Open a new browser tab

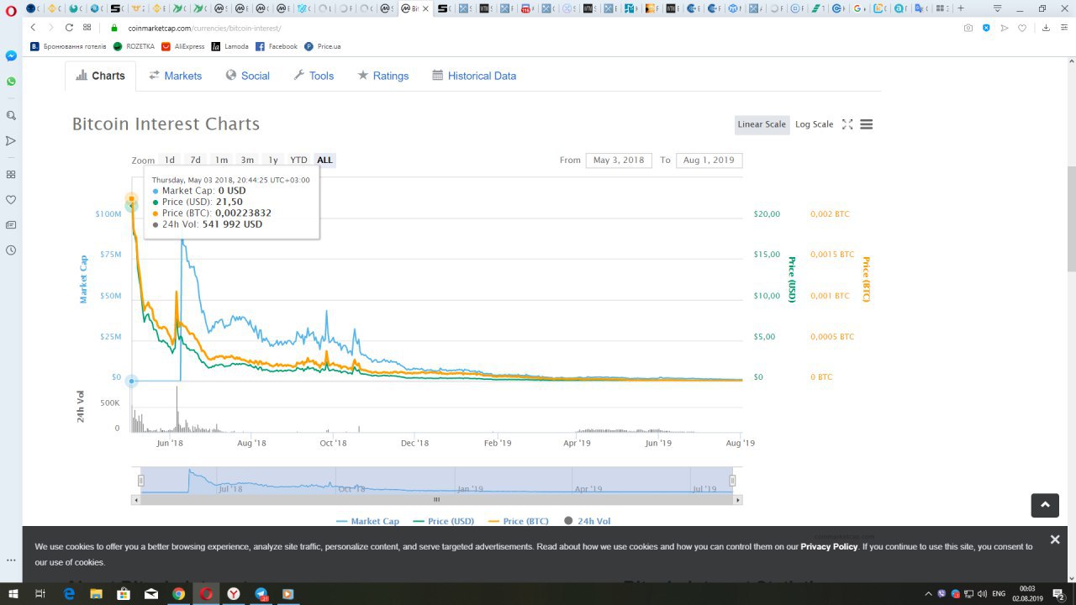(961, 8)
